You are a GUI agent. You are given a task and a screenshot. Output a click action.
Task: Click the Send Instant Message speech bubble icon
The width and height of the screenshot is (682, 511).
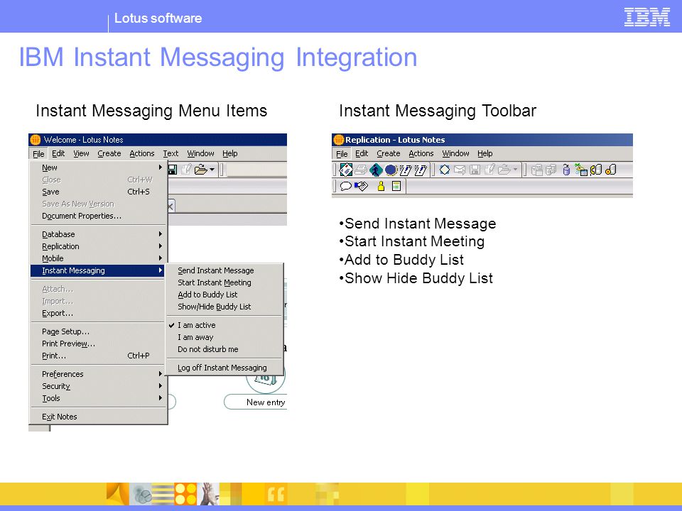pos(346,187)
